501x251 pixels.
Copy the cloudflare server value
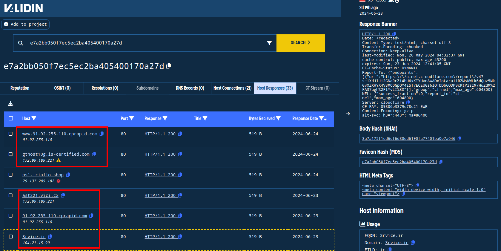[x=408, y=102]
